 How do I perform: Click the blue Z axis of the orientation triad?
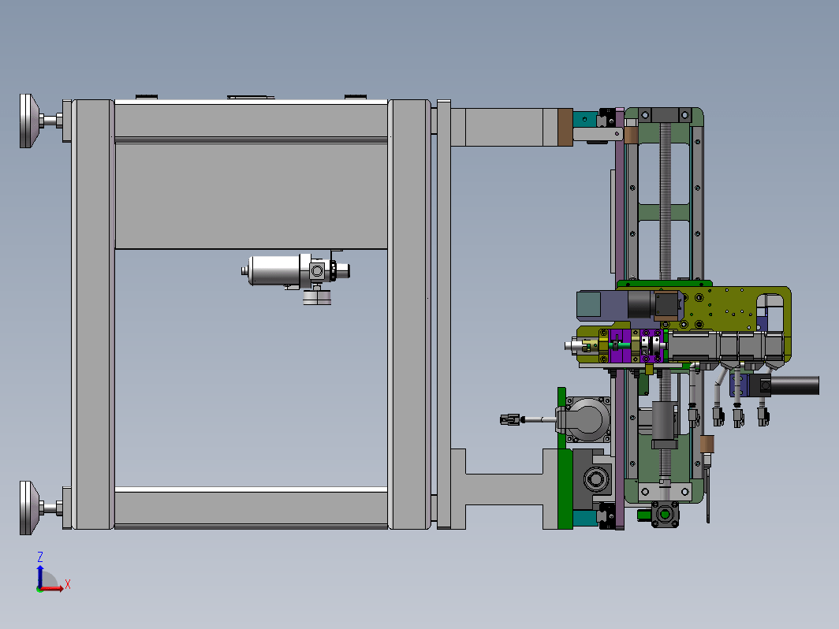coord(40,577)
